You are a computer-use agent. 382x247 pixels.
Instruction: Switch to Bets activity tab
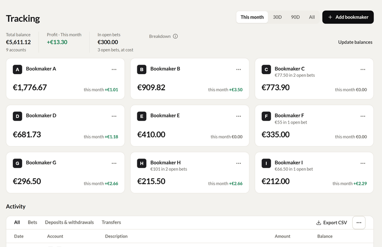(x=32, y=222)
